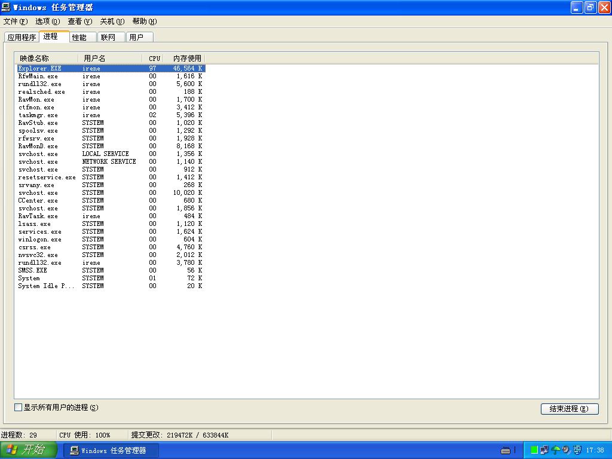Viewport: 612px width, 459px height.
Task: Switch to the 应用程序 tab
Action: pyautogui.click(x=22, y=38)
